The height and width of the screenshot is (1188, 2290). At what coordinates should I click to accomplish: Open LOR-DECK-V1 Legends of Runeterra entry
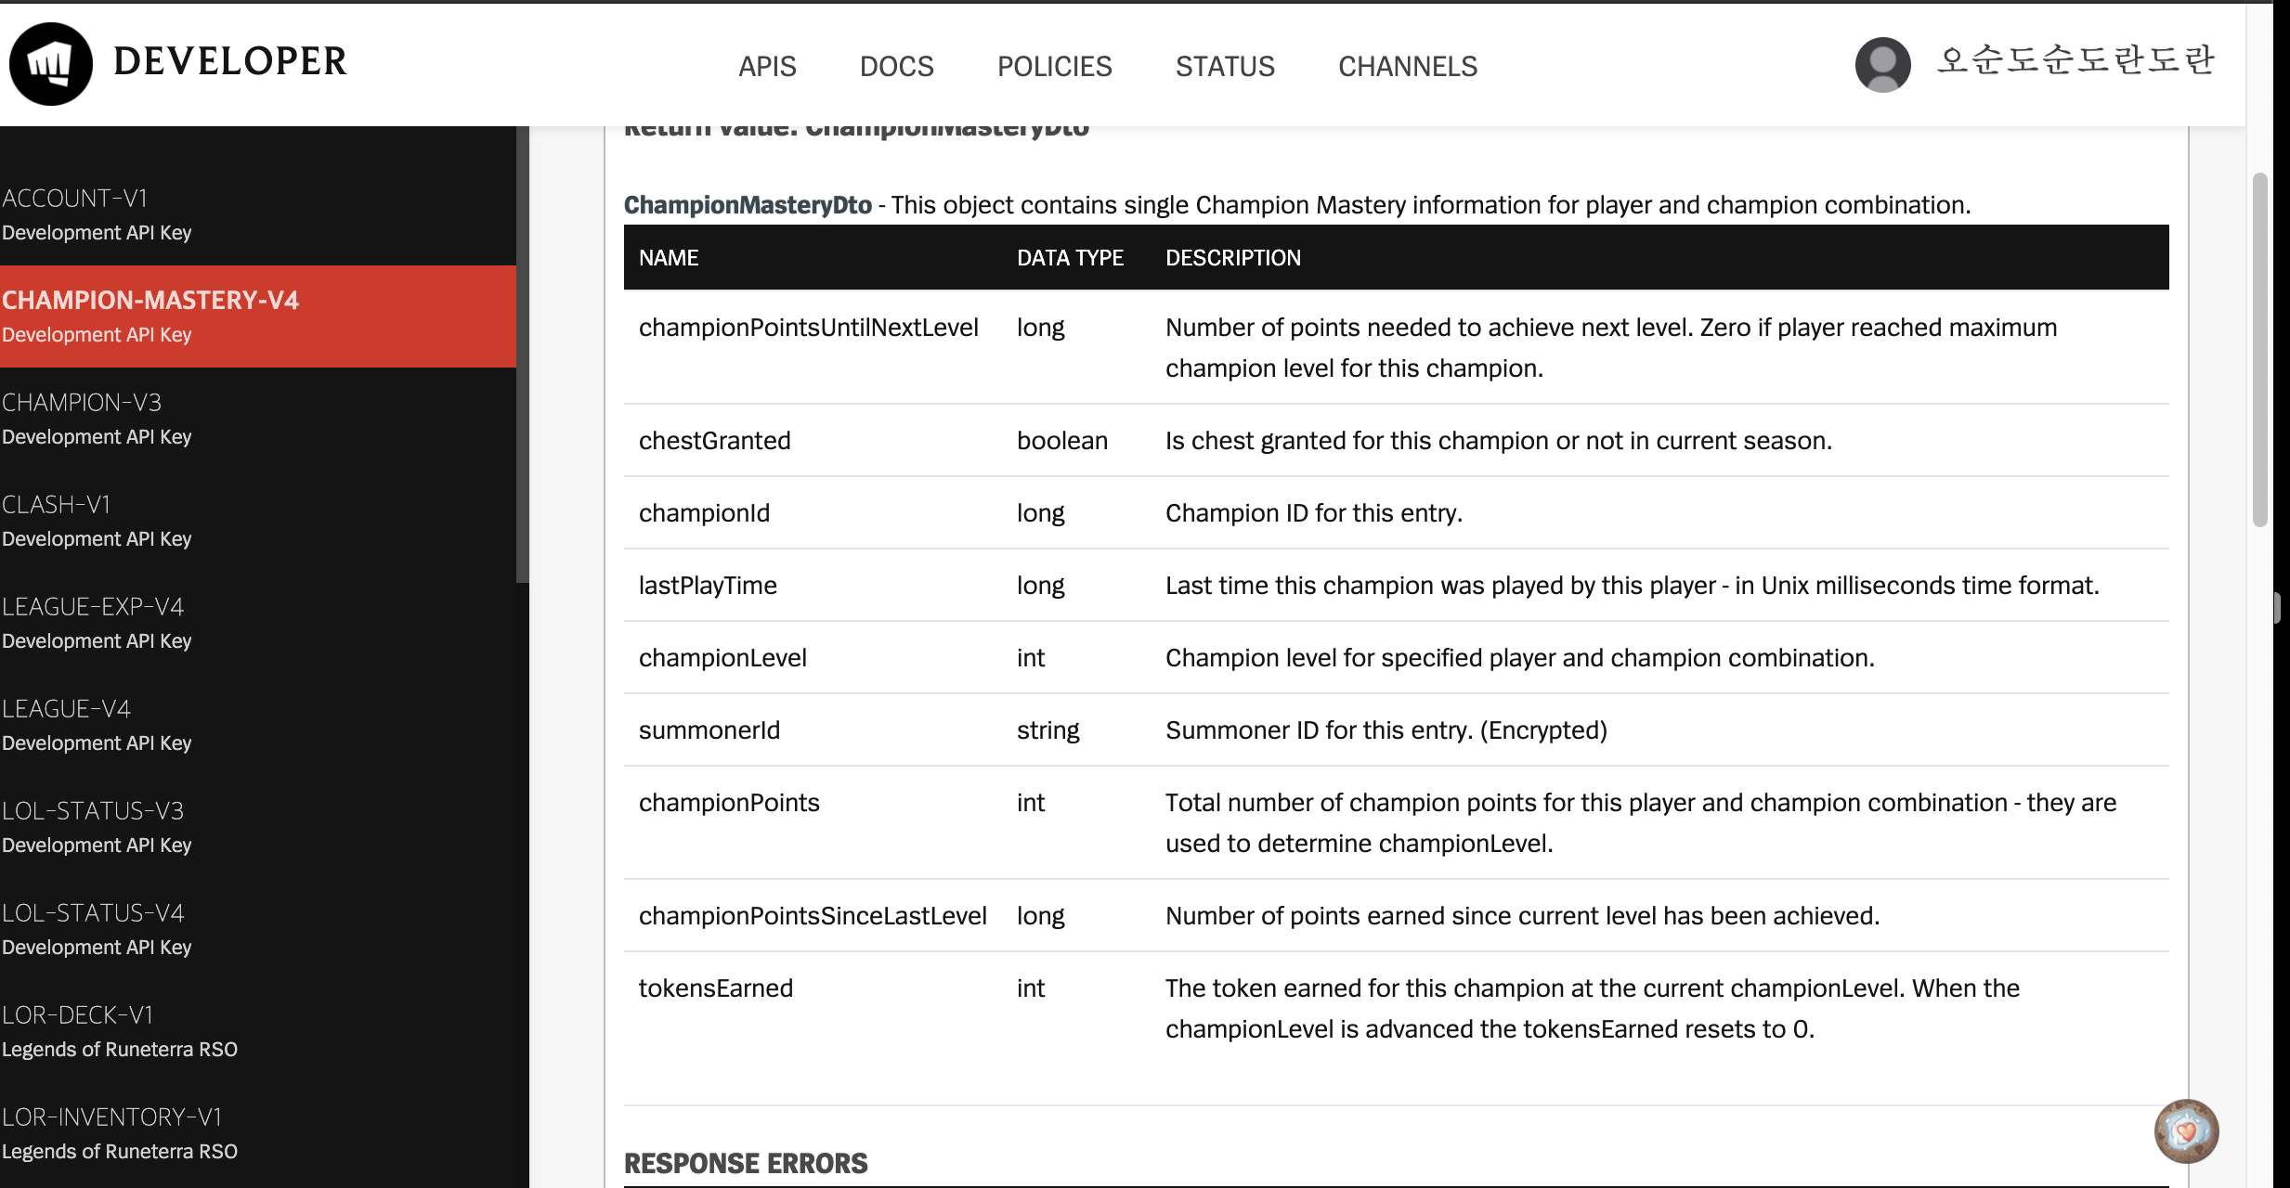pyautogui.click(x=79, y=1014)
